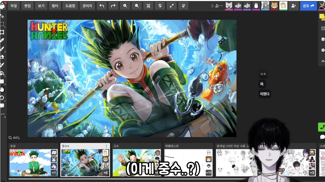Open the 초보 canvas thumbnail
Image resolution: width=325 pixels, height=182 pixels.
pyautogui.click(x=30, y=163)
